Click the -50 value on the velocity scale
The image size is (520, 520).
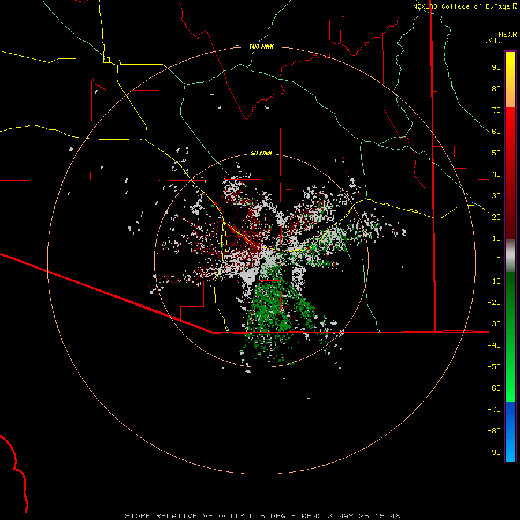click(x=494, y=367)
